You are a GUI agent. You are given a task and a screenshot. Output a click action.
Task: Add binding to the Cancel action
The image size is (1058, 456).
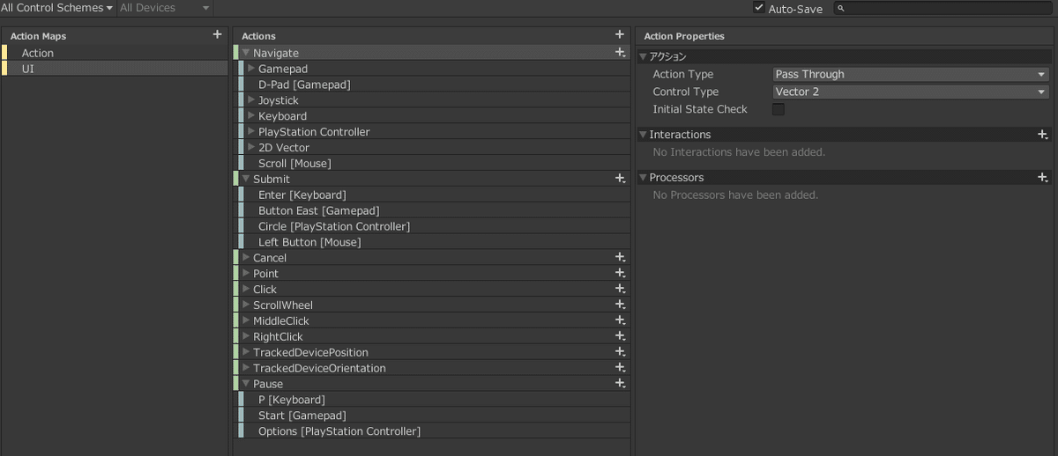pyautogui.click(x=620, y=258)
